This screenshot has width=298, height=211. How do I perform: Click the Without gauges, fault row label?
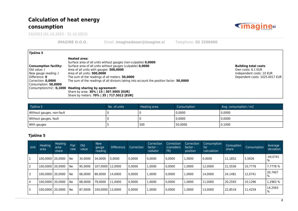pyautogui.click(x=44, y=119)
